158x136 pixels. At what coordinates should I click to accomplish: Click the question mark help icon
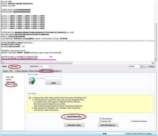tap(30, 98)
